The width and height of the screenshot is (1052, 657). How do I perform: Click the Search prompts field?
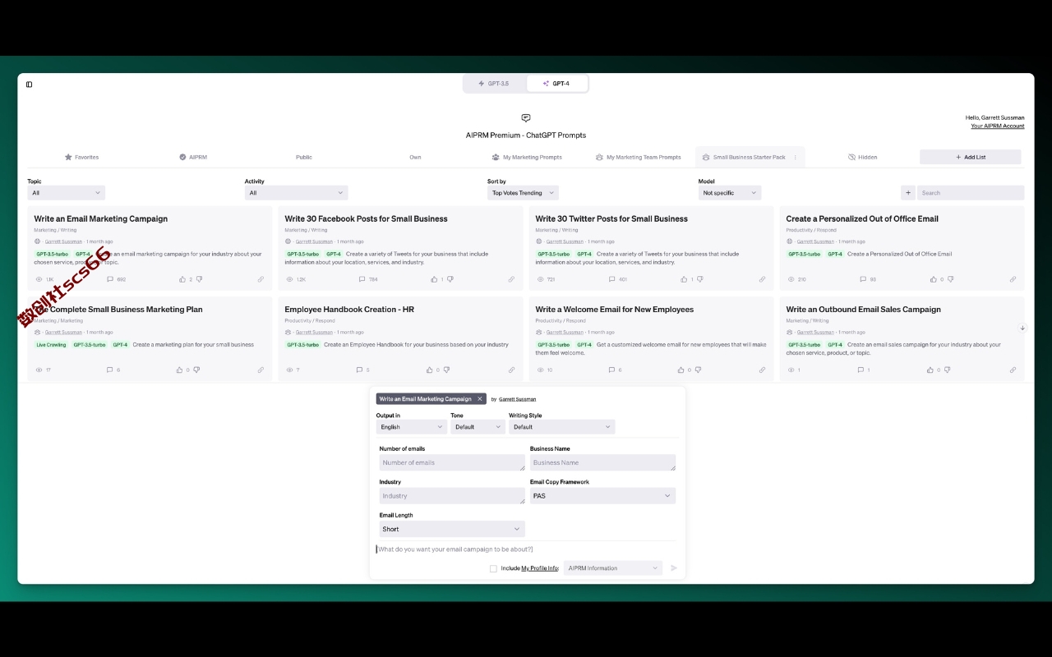[x=971, y=193]
